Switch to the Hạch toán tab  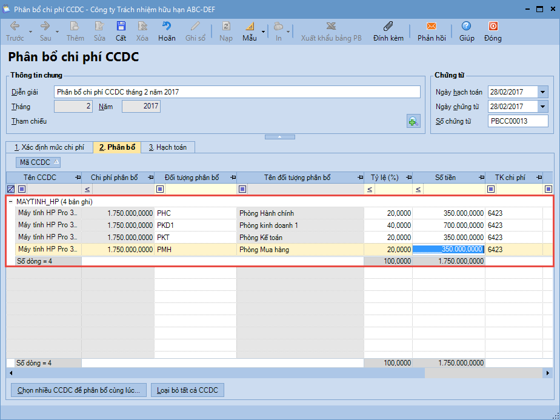click(168, 147)
